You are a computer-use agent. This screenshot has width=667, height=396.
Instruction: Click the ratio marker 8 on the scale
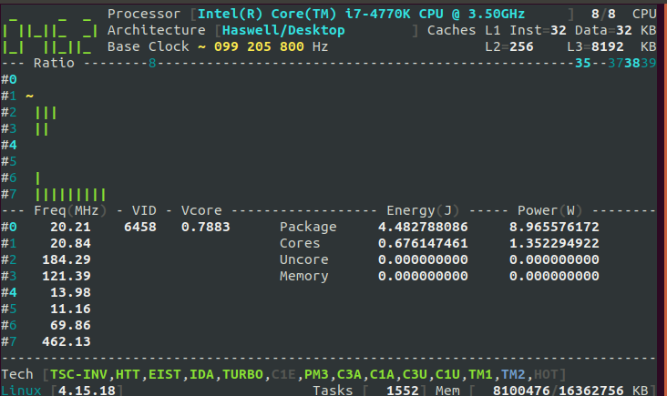point(152,64)
